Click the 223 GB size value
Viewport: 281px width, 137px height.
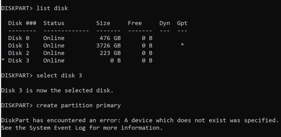(x=110, y=53)
